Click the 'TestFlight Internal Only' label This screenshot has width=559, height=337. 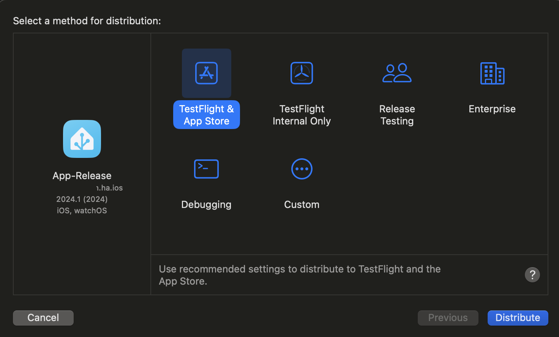tap(302, 115)
